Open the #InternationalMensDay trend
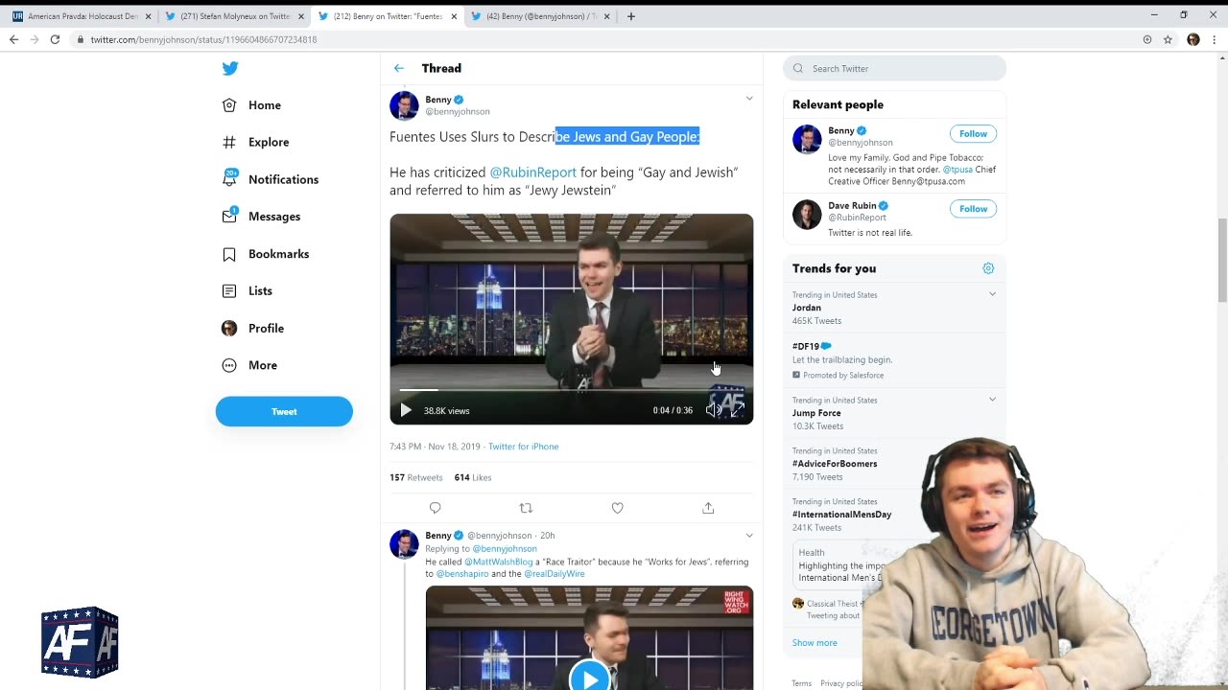This screenshot has height=690, width=1228. pyautogui.click(x=841, y=515)
